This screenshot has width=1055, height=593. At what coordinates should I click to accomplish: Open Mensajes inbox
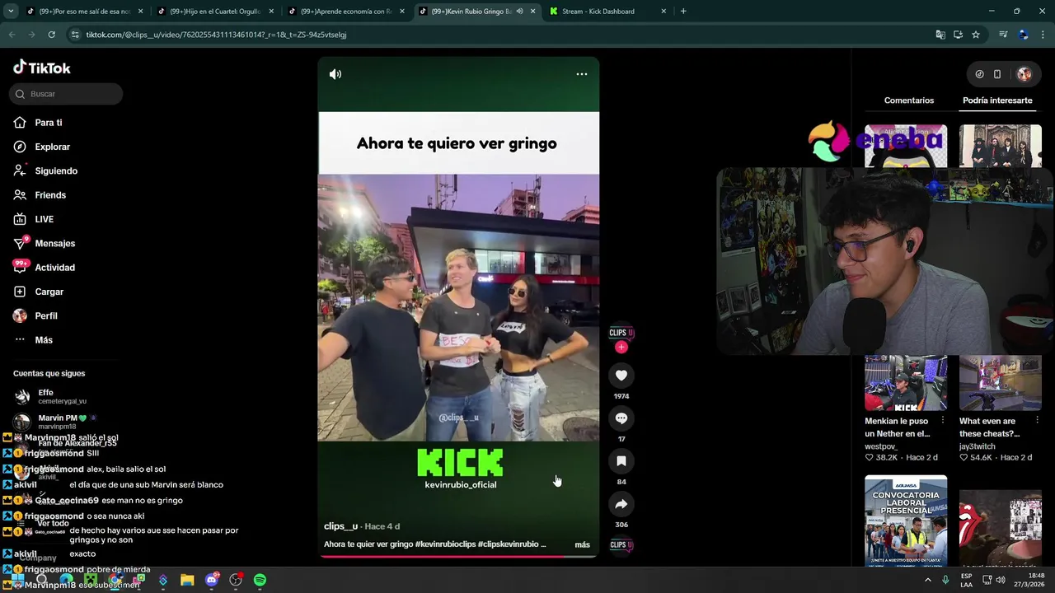(54, 244)
